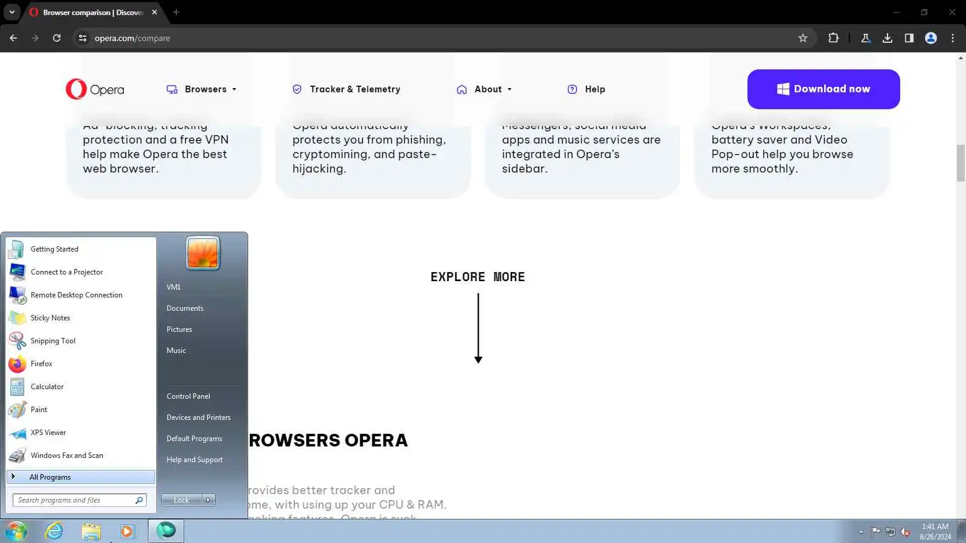
Task: Show hidden tray icons arrow
Action: 861,532
